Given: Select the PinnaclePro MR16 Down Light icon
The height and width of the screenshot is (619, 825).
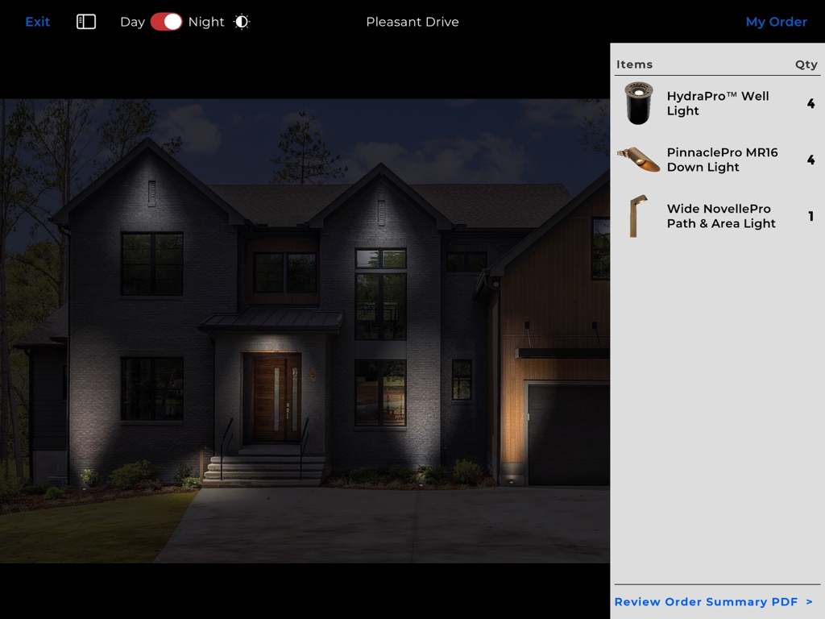Looking at the screenshot, I should click(x=638, y=160).
